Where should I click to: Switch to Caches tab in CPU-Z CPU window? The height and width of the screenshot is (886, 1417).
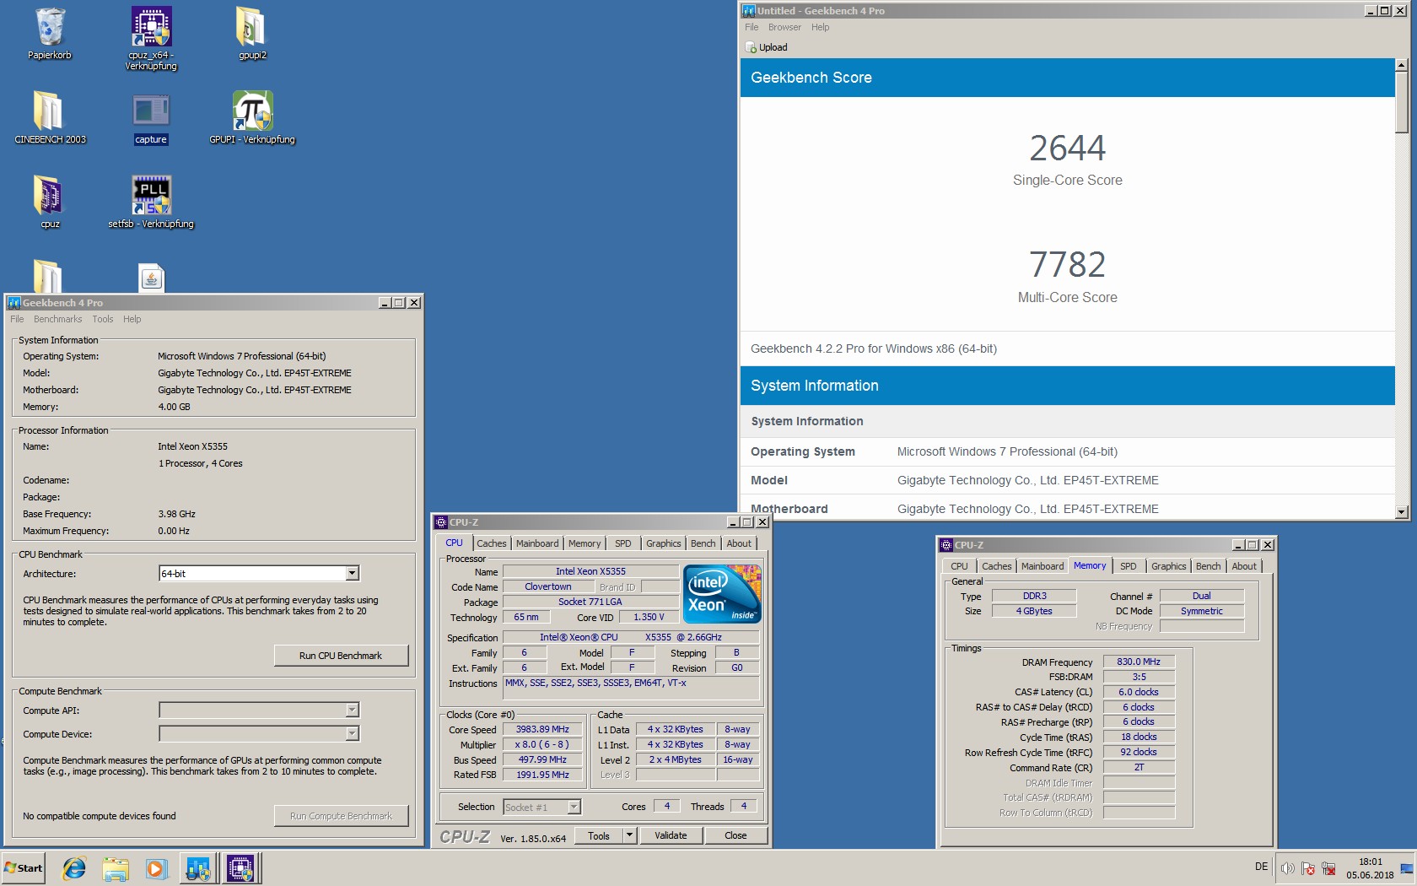coord(491,543)
